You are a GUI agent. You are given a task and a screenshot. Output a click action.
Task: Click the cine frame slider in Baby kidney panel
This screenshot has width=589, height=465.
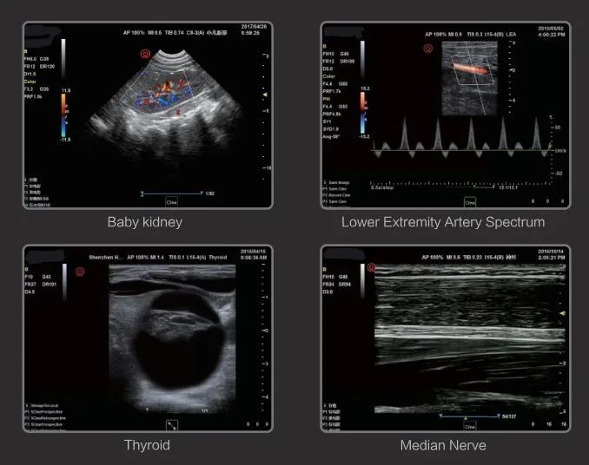tap(172, 193)
